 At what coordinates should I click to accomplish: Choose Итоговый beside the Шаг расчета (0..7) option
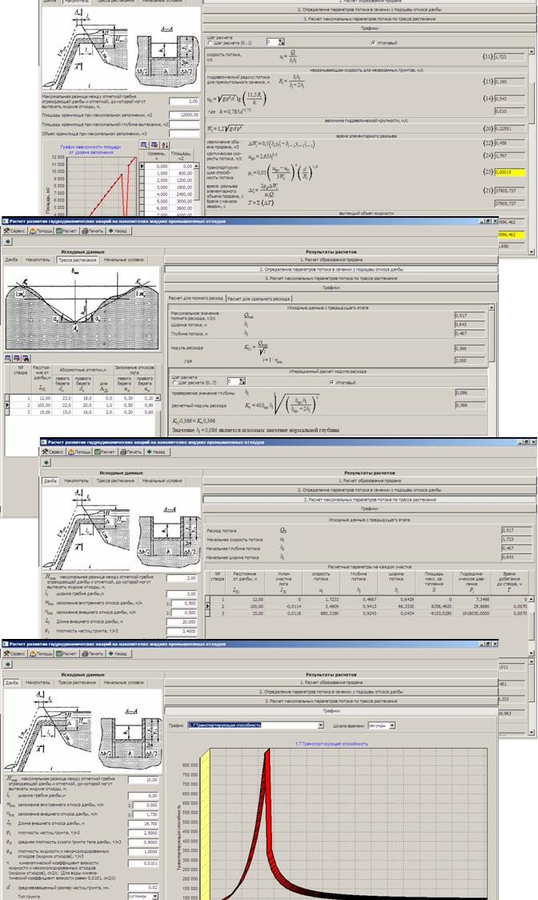click(315, 384)
